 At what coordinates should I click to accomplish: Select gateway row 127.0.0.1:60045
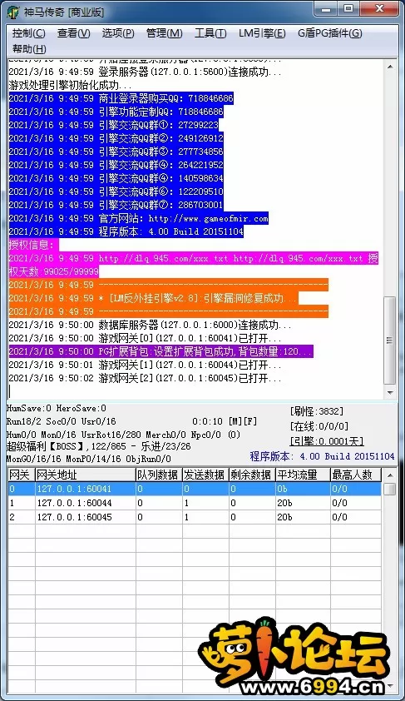click(x=195, y=517)
